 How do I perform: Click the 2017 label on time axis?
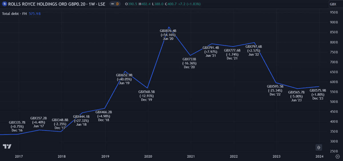[19, 156]
